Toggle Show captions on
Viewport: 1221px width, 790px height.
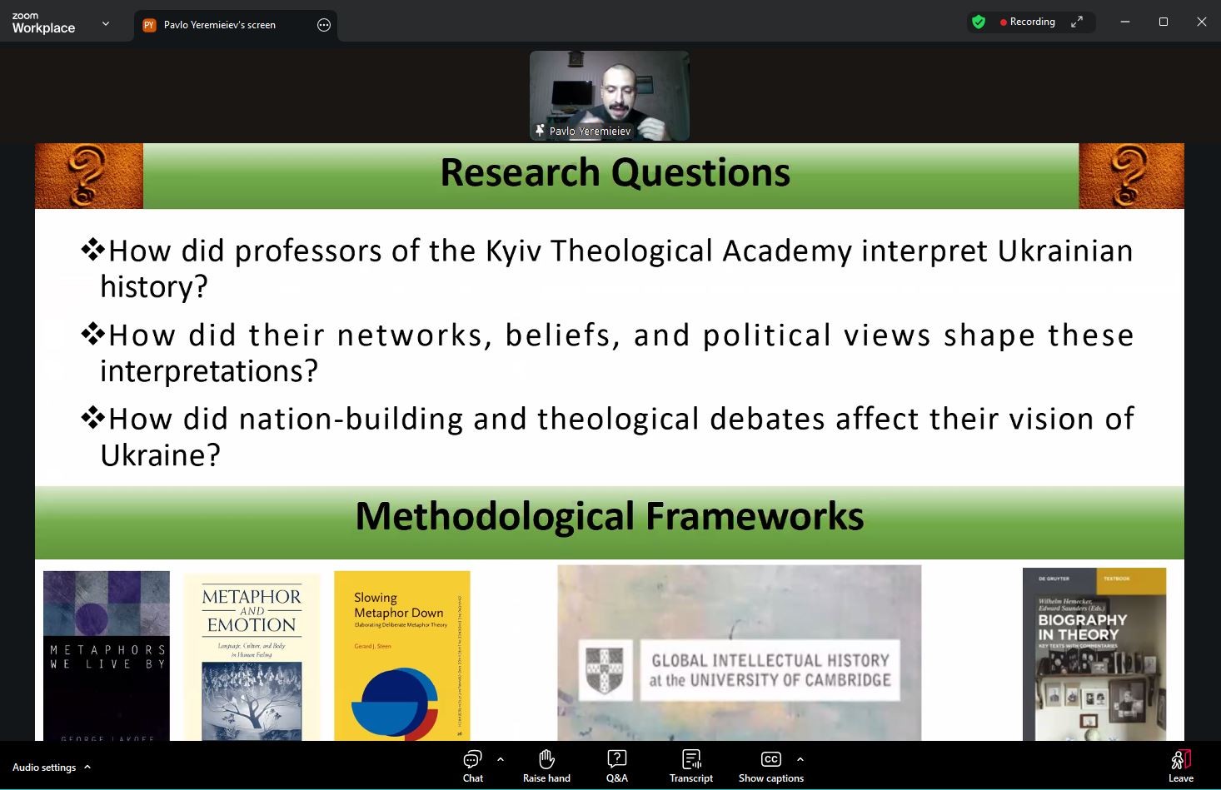(770, 766)
